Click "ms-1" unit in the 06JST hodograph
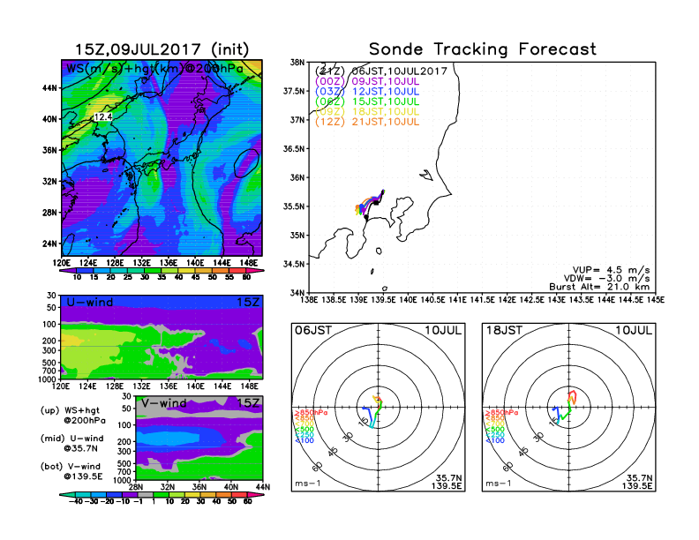 [x=308, y=484]
